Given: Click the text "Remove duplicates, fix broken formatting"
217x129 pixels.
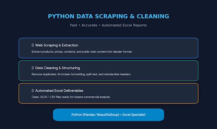Looking at the screenshot, I should click(x=58, y=74).
